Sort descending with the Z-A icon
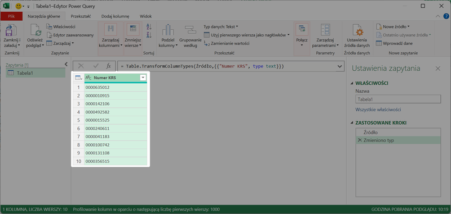Screen dimensions: 451x214 (x=149, y=35)
